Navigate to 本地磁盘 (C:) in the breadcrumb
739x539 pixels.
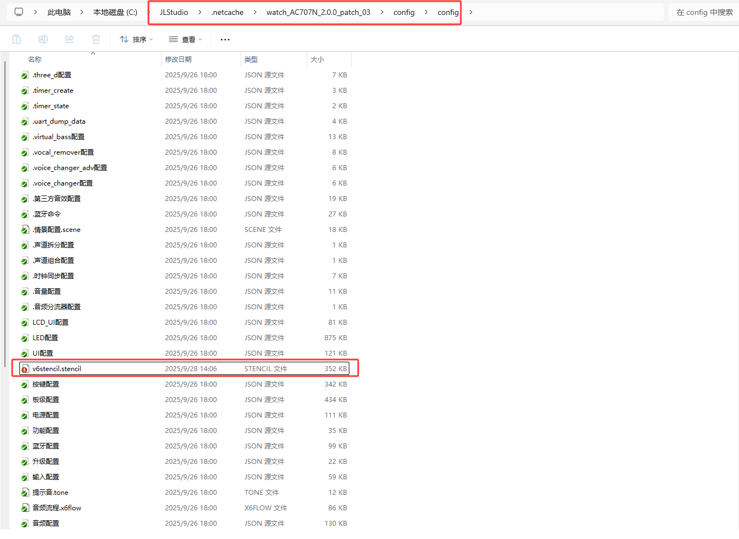(115, 12)
